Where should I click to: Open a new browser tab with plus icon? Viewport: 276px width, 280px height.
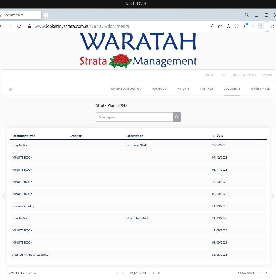point(46,15)
